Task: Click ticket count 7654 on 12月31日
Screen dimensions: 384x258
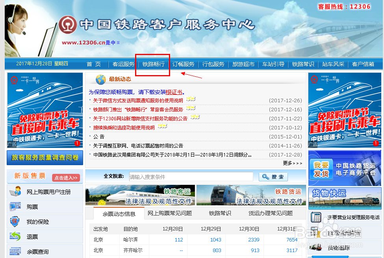Action: [x=292, y=240]
